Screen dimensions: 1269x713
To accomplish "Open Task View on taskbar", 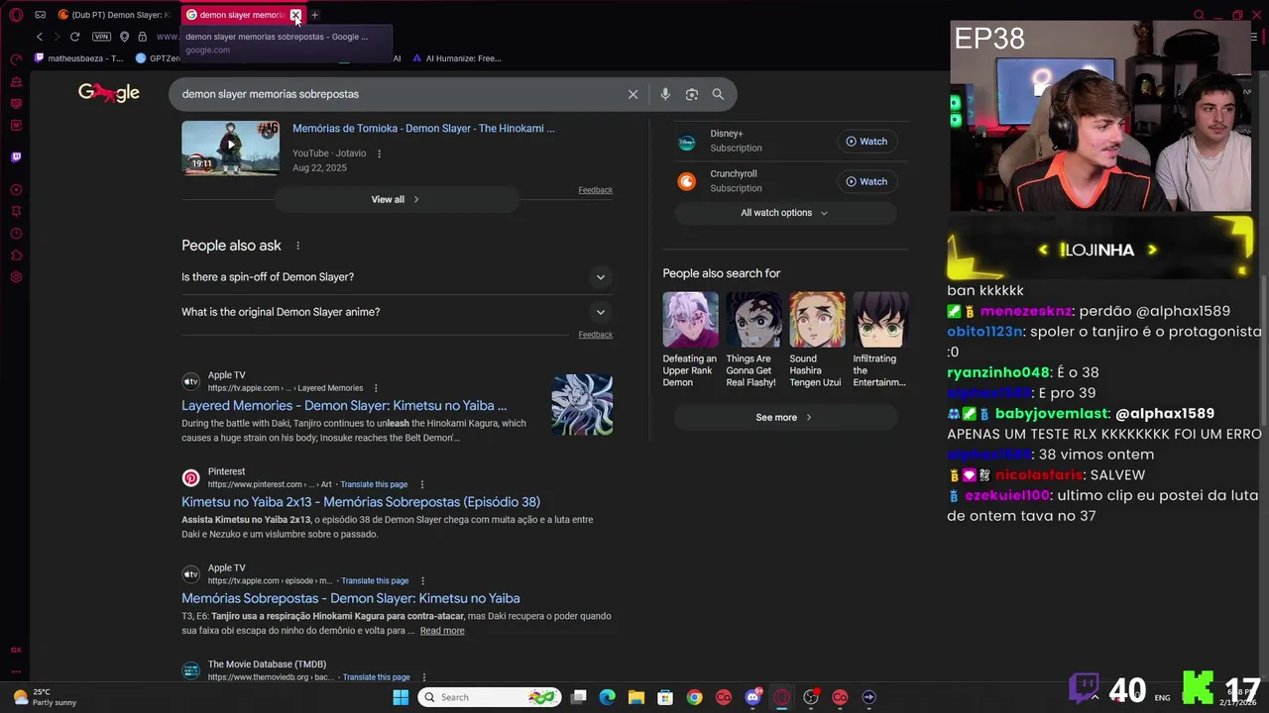I will pos(579,697).
